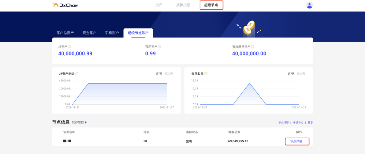Click the DxChain logo
Image resolution: width=365 pixels, height=154 pixels.
pyautogui.click(x=65, y=5)
